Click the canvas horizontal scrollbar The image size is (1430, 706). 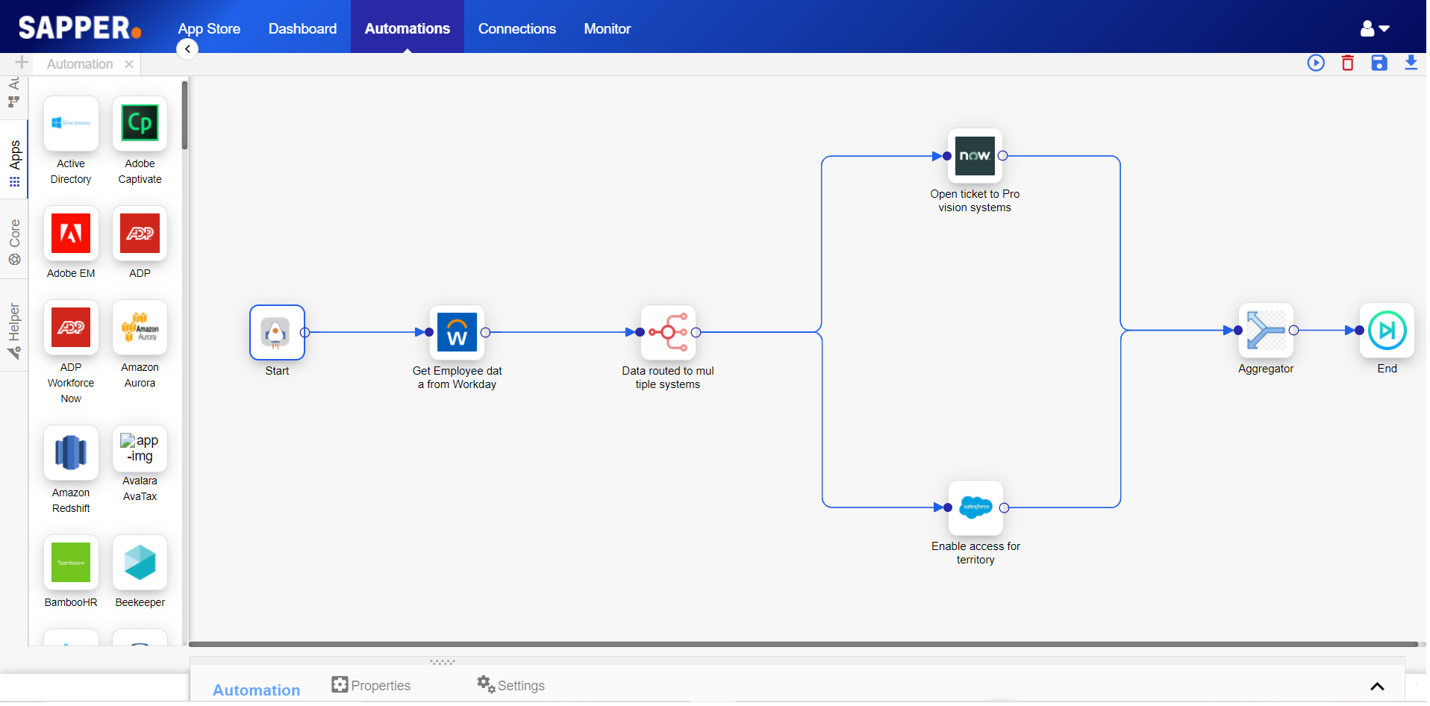click(803, 643)
